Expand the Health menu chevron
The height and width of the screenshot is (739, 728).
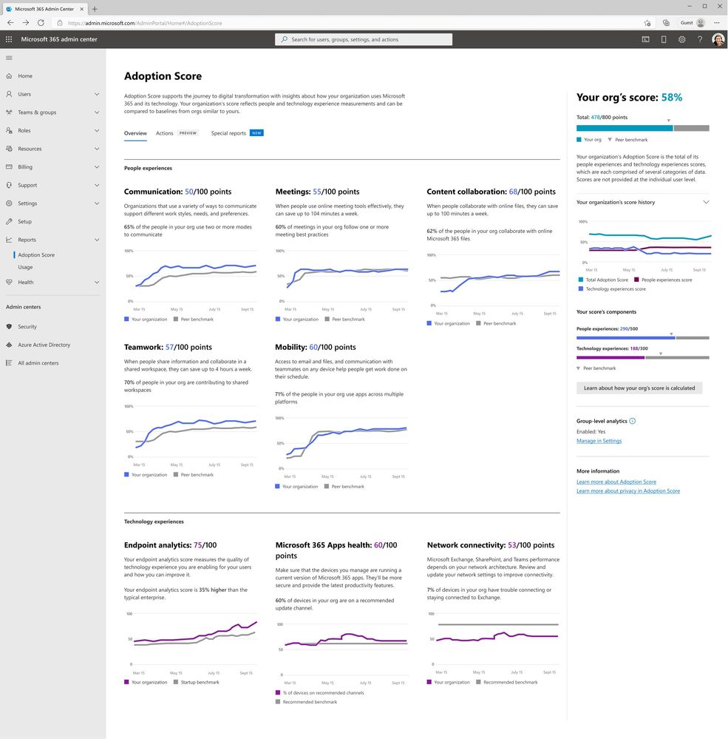pyautogui.click(x=97, y=282)
